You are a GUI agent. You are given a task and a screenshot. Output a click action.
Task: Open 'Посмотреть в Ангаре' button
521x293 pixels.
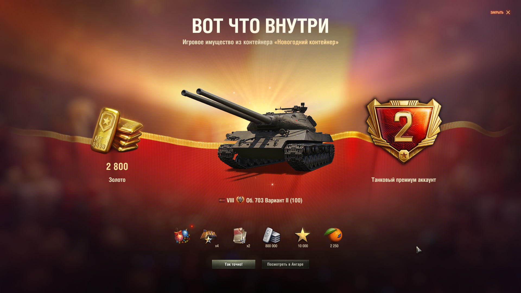[285, 264]
